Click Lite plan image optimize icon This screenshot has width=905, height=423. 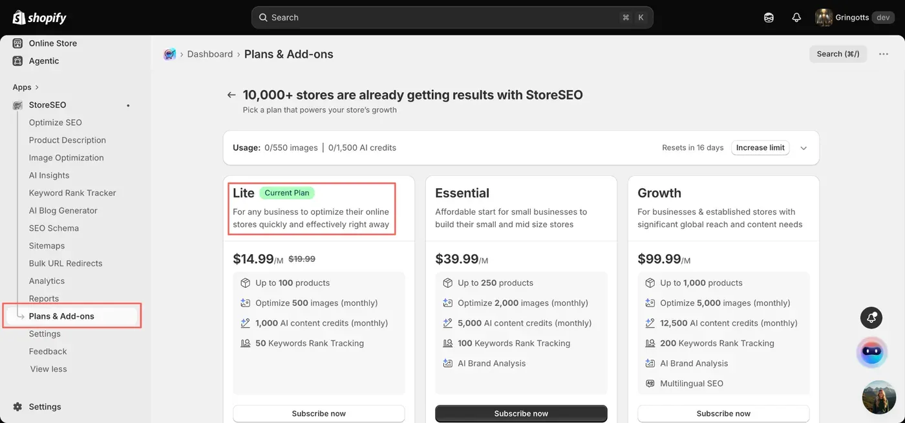click(245, 303)
